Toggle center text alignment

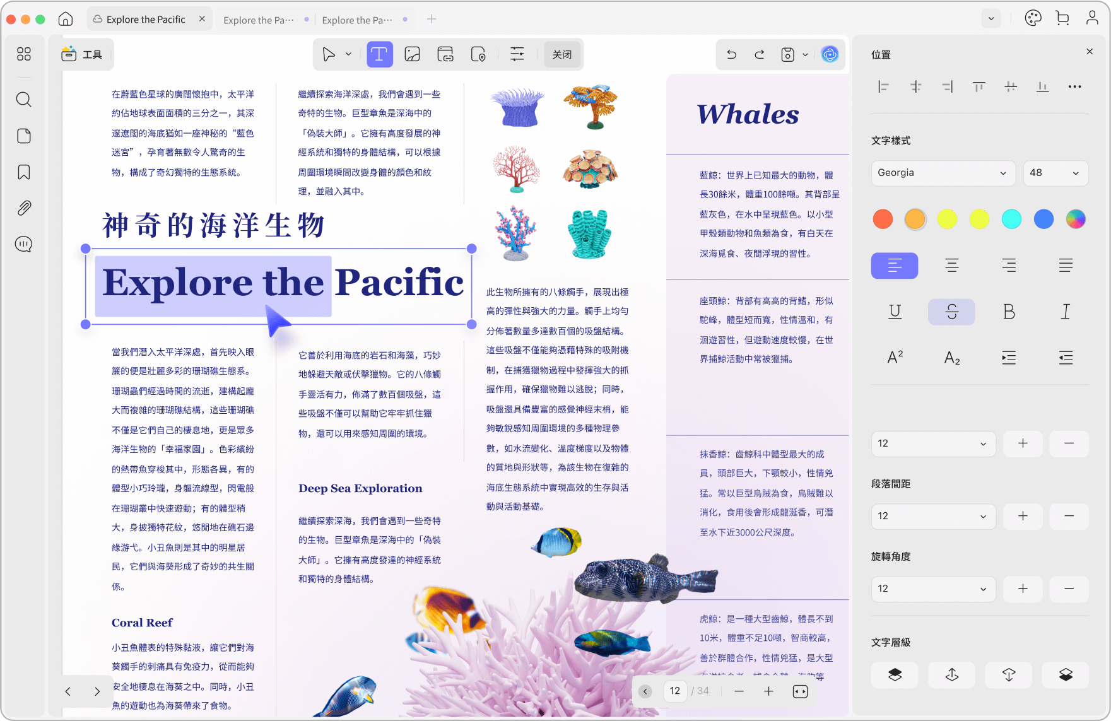[951, 266]
